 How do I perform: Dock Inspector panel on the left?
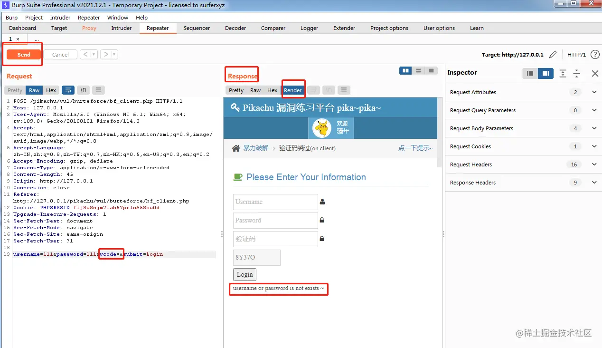click(x=530, y=73)
